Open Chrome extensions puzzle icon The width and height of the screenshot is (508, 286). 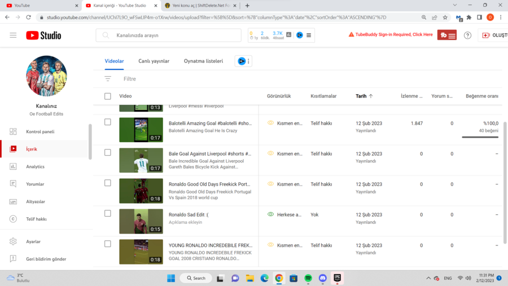coord(469,17)
